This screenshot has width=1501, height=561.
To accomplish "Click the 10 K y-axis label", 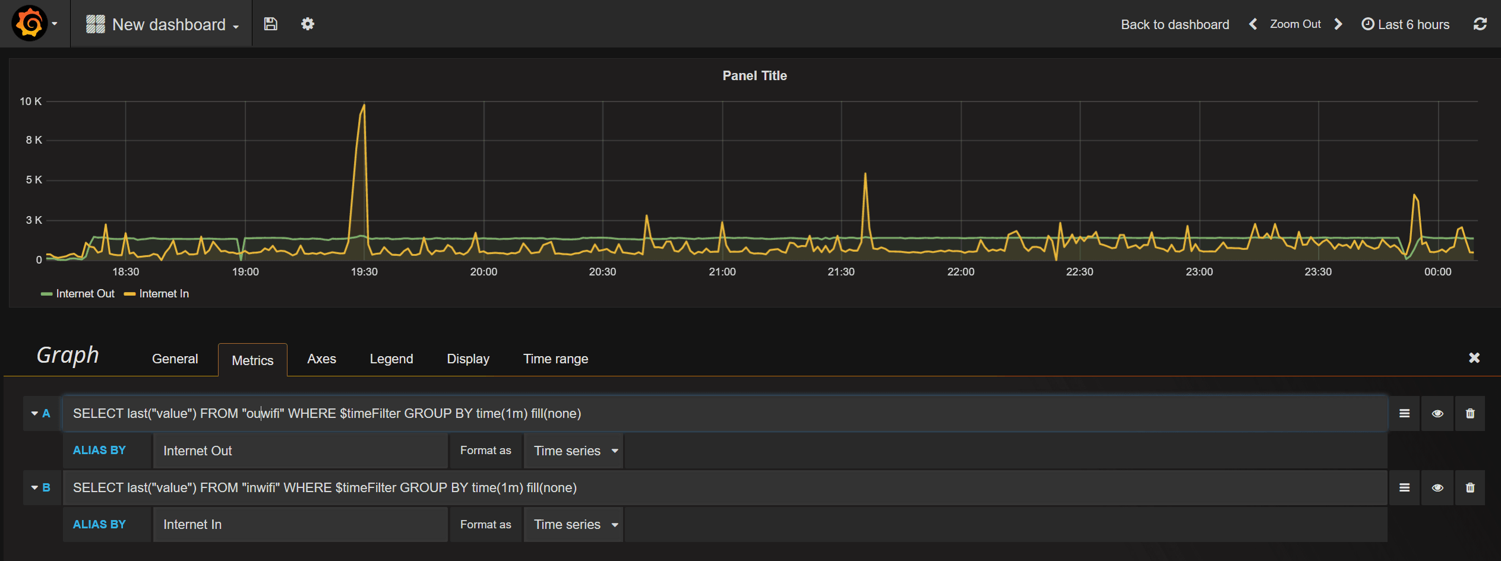I will (x=30, y=102).
